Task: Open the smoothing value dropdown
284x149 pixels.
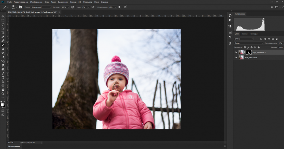Action: [x=115, y=7]
